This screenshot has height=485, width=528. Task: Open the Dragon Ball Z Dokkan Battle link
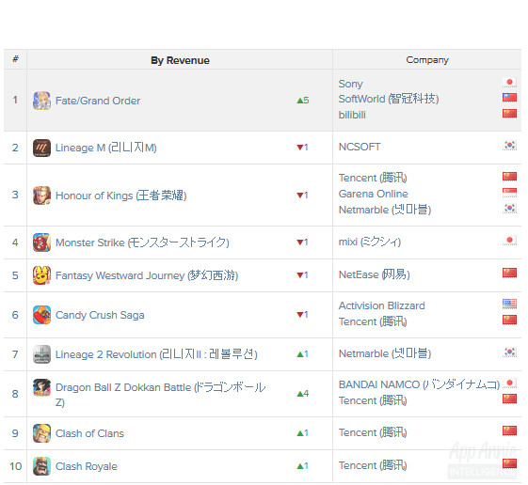click(x=160, y=394)
